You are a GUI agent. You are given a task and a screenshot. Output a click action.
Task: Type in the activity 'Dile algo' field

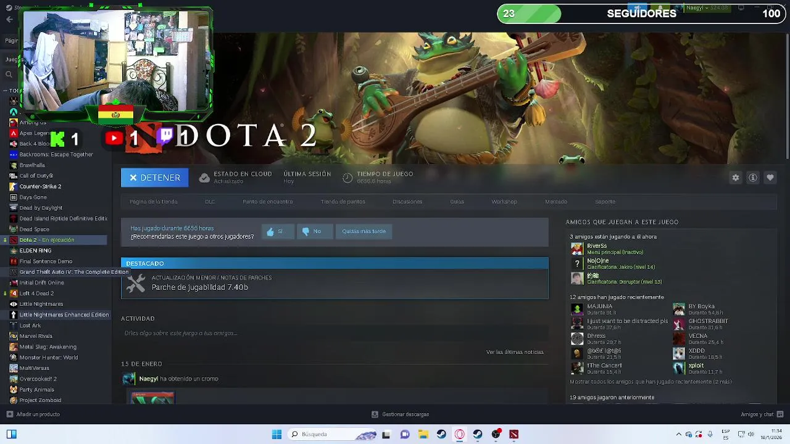point(333,333)
